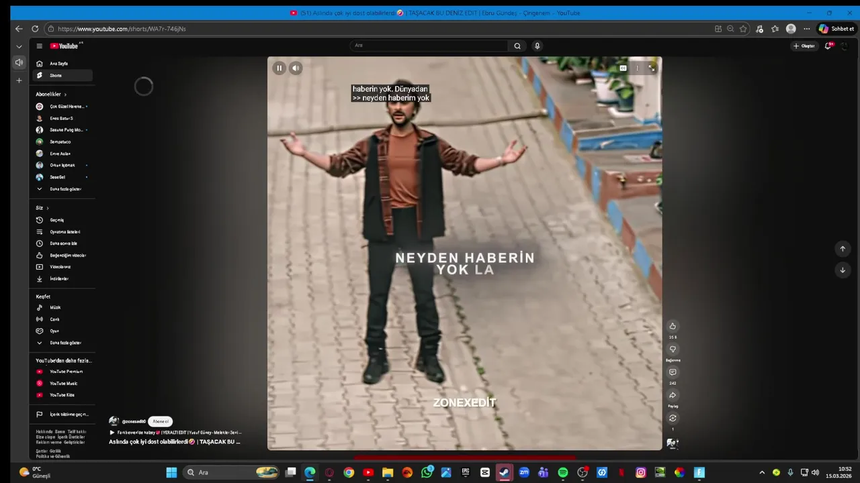Open YouTube notifications bell

[x=829, y=46]
